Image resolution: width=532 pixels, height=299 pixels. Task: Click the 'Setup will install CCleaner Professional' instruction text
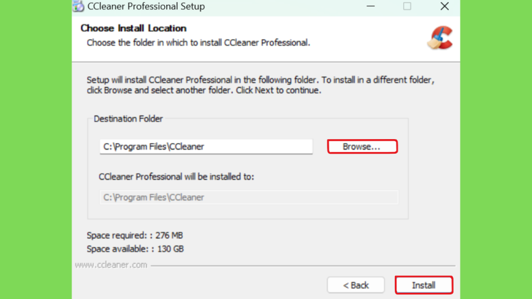[x=261, y=85]
